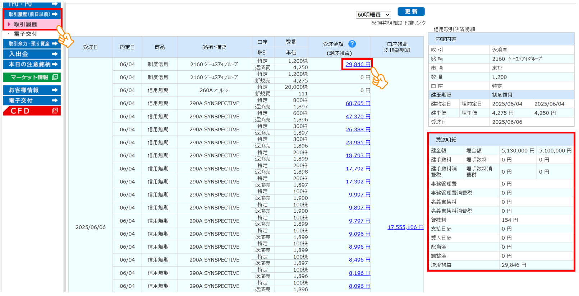579x296 pixels.
Task: Click the 建金額 value 5,130,000 円
Action: (518, 151)
